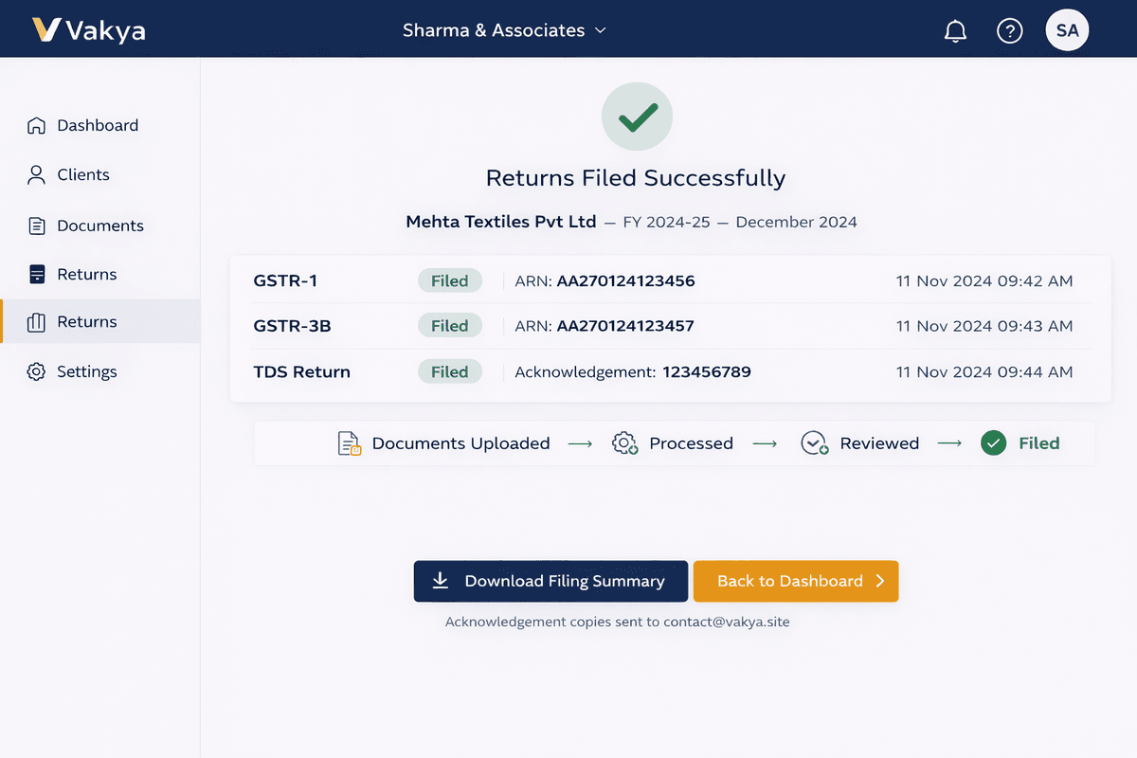Click the notifications bell icon
Screen dimensions: 1137x758
tap(955, 30)
